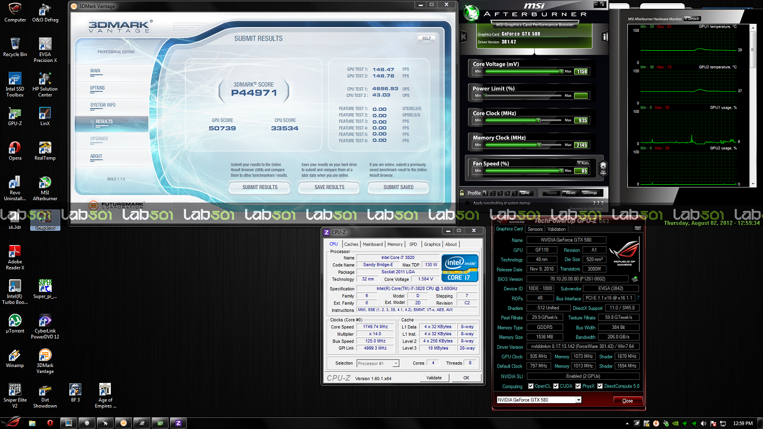Image resolution: width=763 pixels, height=429 pixels.
Task: Click Core Voltage slider handle in Afterburner
Action: [561, 71]
